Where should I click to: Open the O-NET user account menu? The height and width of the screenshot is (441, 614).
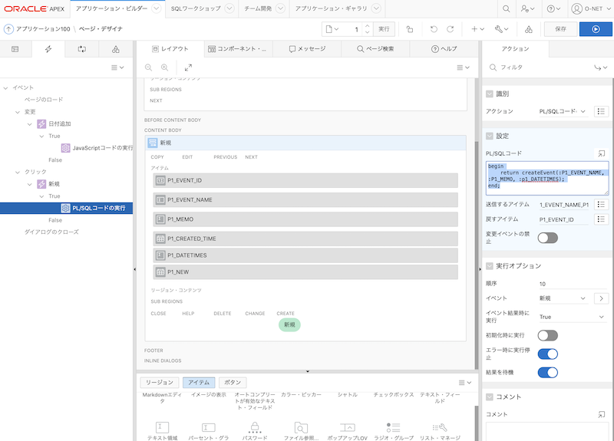[589, 8]
